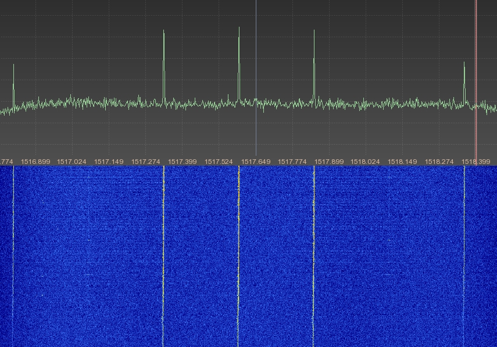This screenshot has width=497, height=347.
Task: Click brightest yellow waterfall trace near 1517.524
Action: [239, 256]
